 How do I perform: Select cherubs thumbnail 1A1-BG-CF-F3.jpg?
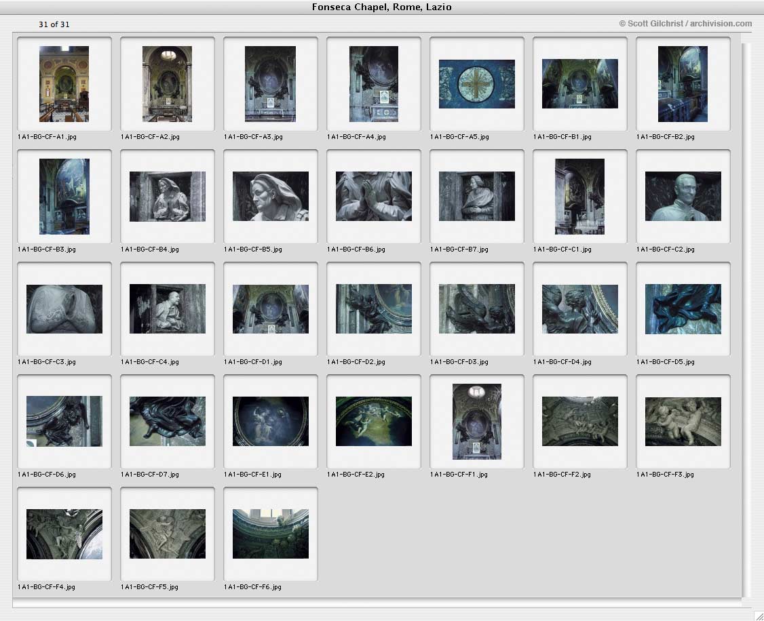pos(683,422)
